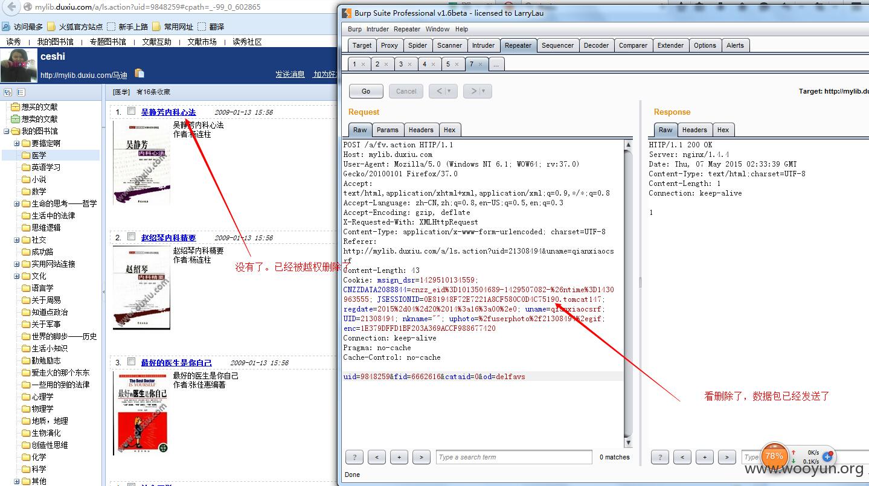Image resolution: width=869 pixels, height=486 pixels.
Task: Click the 发送消息 link
Action: click(x=290, y=74)
